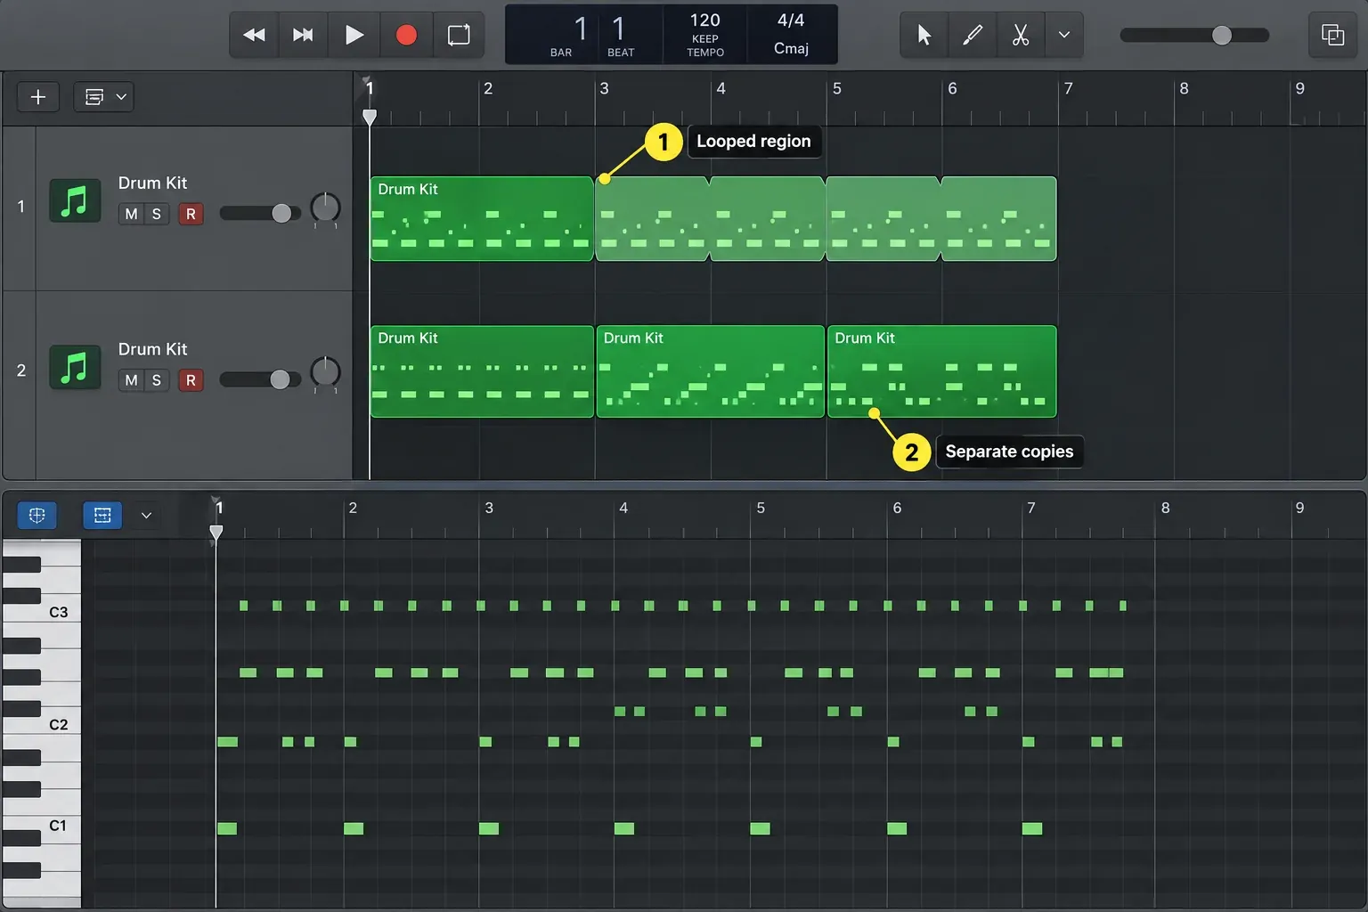The width and height of the screenshot is (1368, 912).
Task: Select the pencil tool
Action: pos(973,35)
